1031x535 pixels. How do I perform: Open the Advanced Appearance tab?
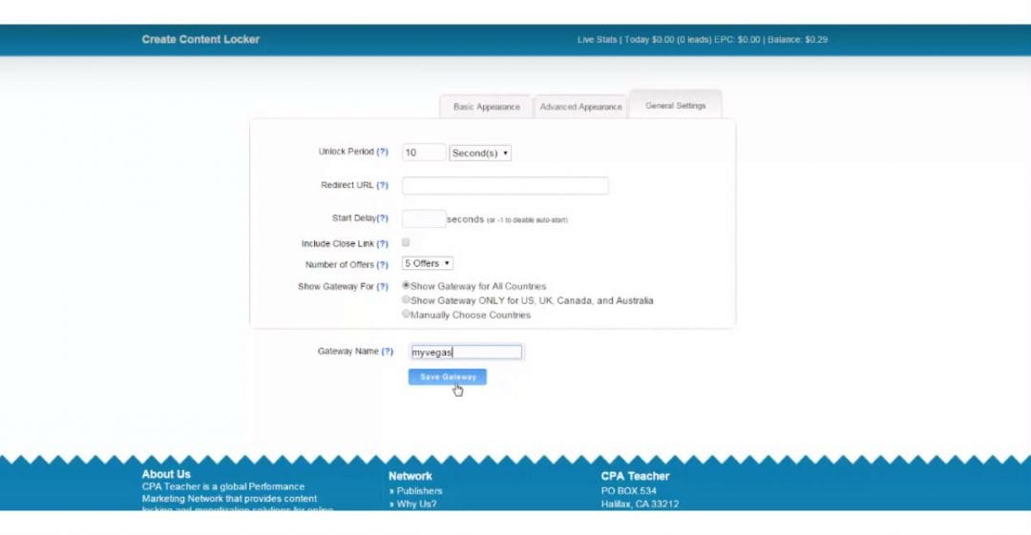click(580, 107)
